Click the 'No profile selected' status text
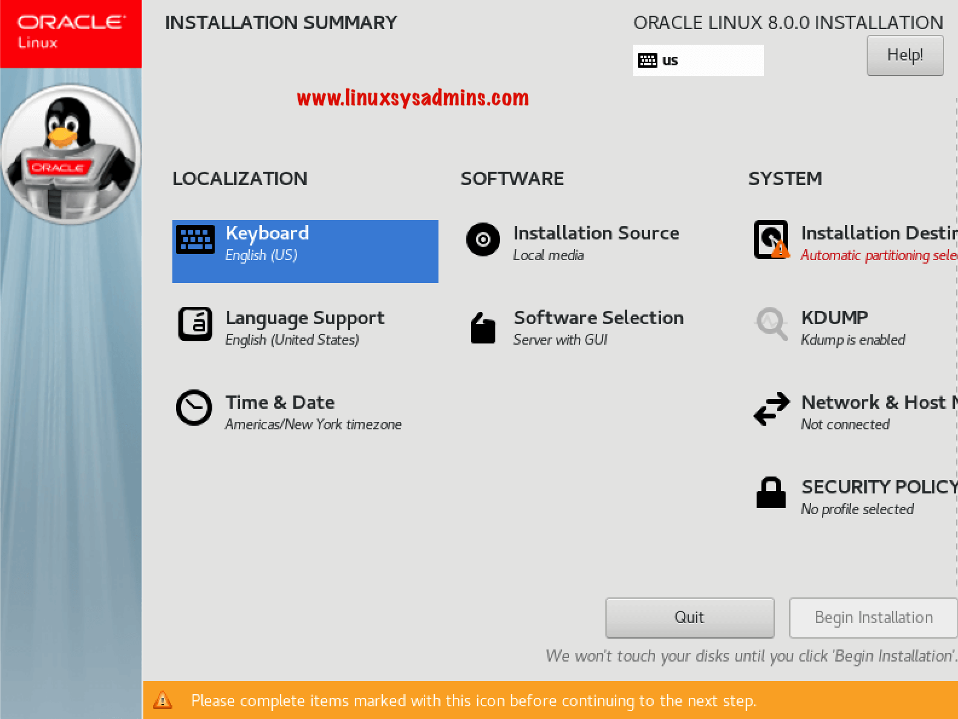The width and height of the screenshot is (958, 719). tap(857, 509)
